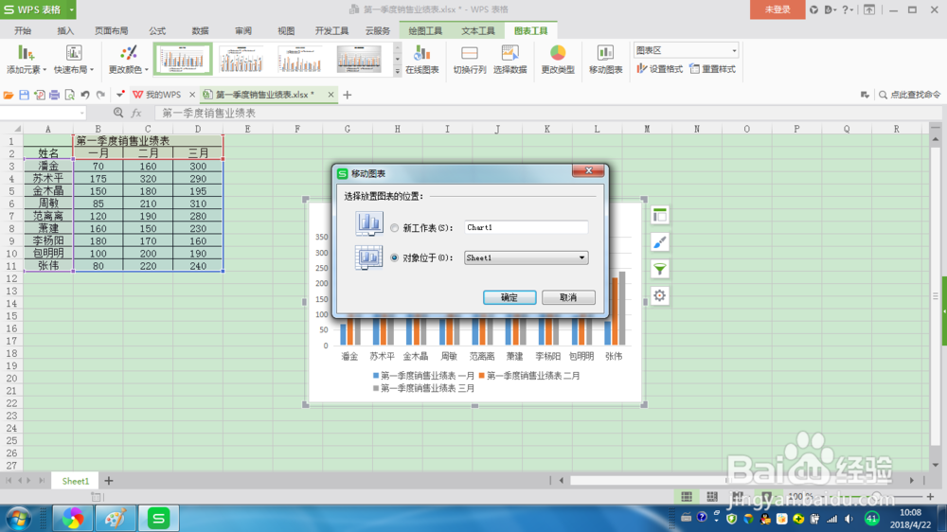
Task: Click the zoom magnifier icon by formula bar
Action: coord(118,113)
